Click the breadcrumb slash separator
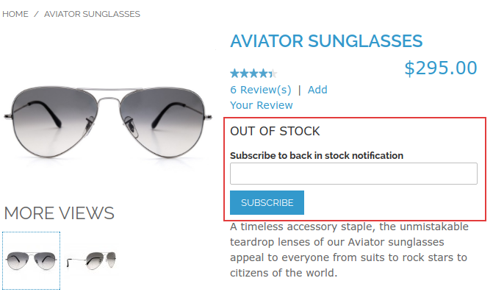 (x=36, y=14)
